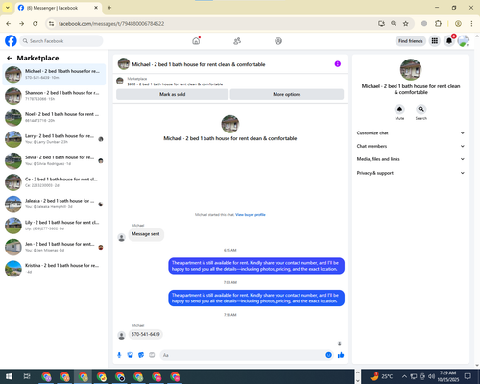Open the Noel conversation in the list
The height and width of the screenshot is (384, 480).
click(54, 117)
